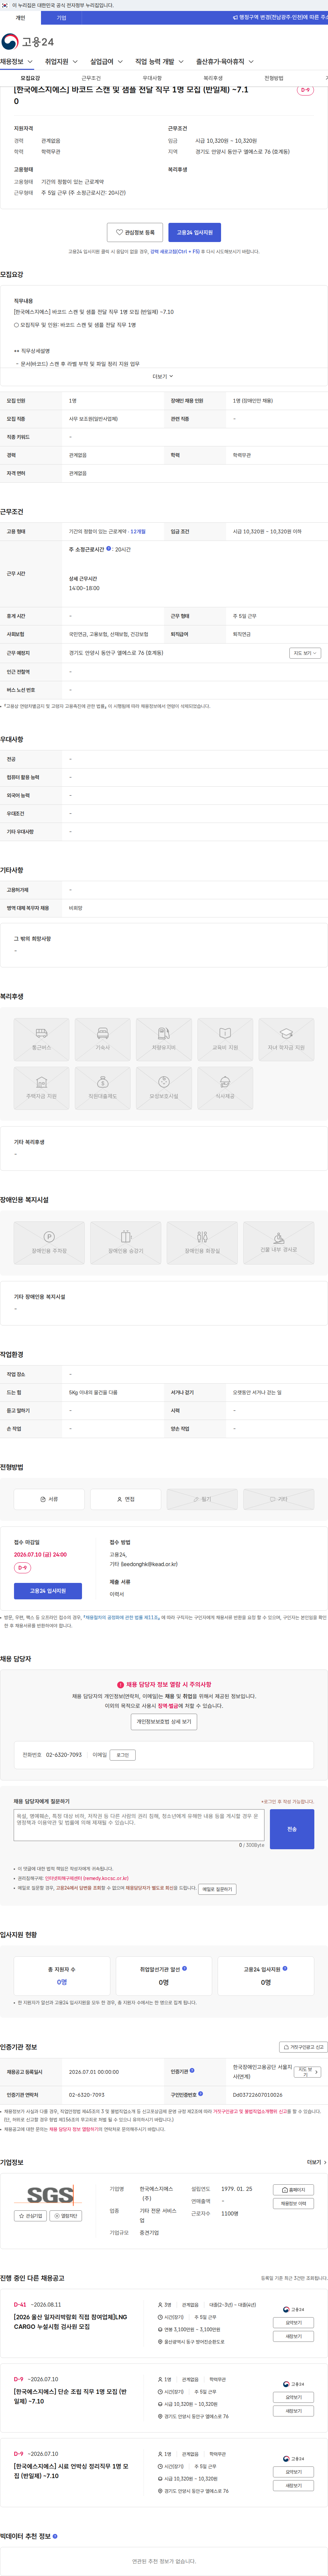328x2576 pixels.
Task: Expand the 출산휴가·육아휴직 menu
Action: (x=224, y=62)
